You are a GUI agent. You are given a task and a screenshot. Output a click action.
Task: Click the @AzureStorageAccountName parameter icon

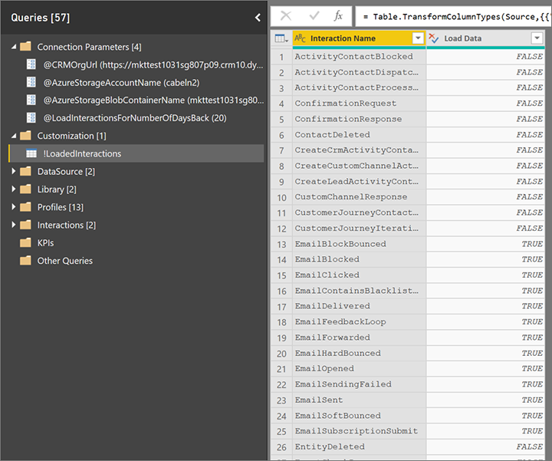[x=31, y=82]
